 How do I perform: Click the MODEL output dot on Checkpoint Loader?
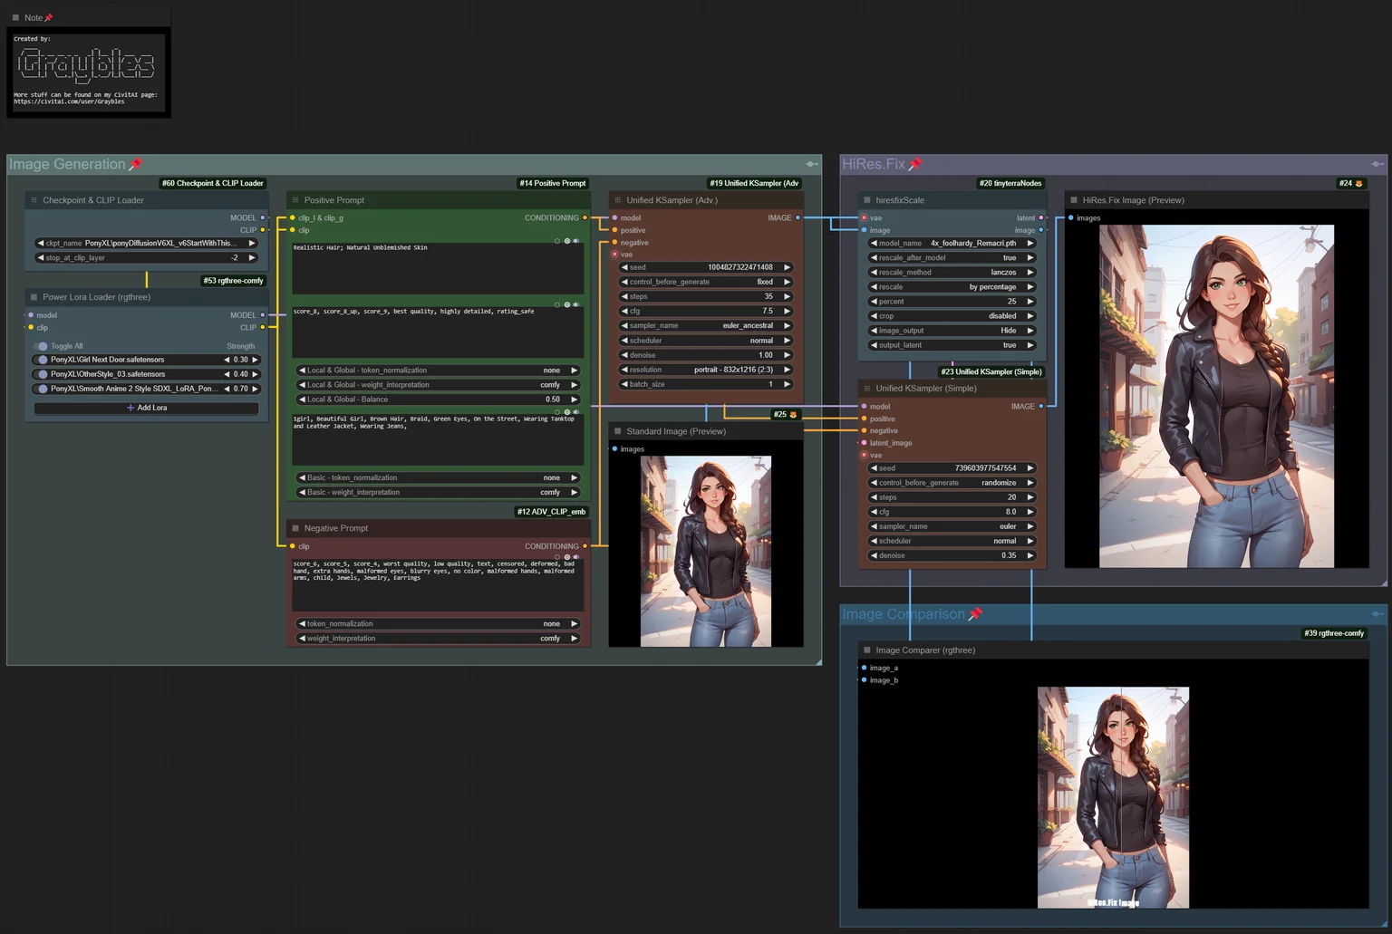click(263, 218)
